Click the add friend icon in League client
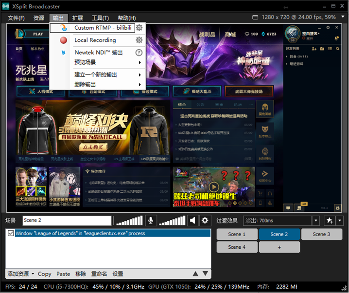Image resolution: width=349 pixels, height=293 pixels. 314,49
